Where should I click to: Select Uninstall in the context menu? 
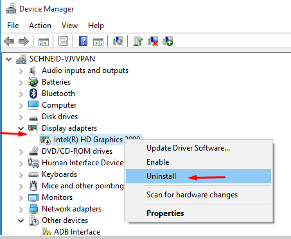click(198, 176)
